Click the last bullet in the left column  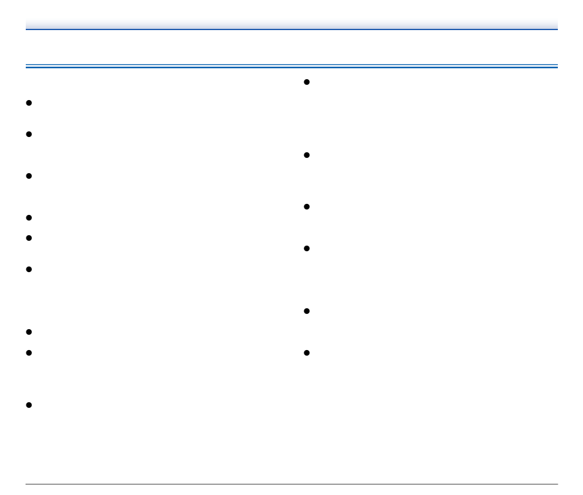(x=29, y=405)
